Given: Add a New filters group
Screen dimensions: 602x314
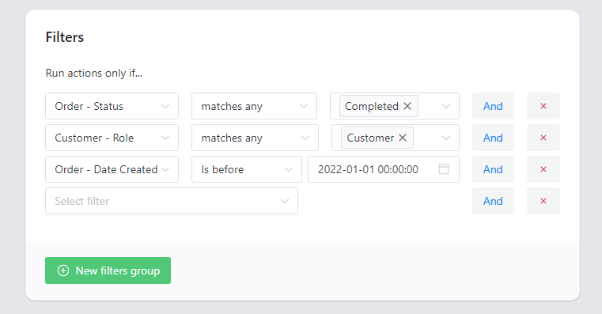Looking at the screenshot, I should [x=108, y=270].
